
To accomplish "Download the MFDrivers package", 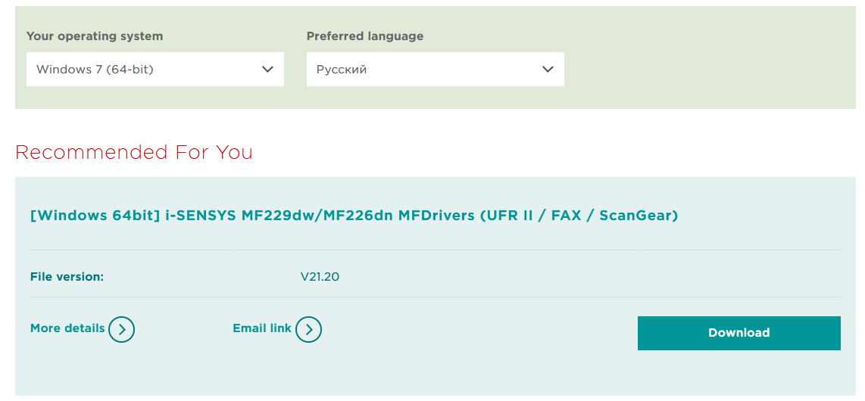I will pos(739,333).
